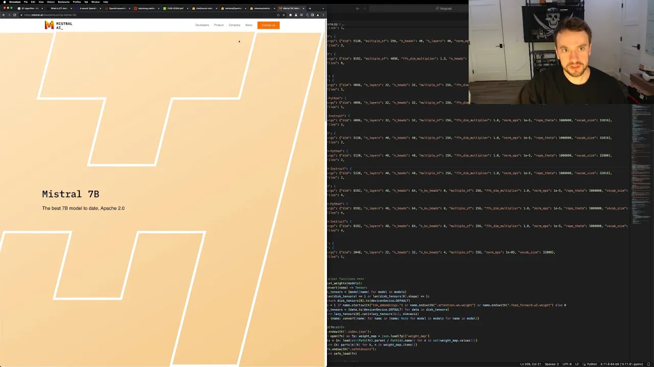Close the 'improving mathe' tab
The width and height of the screenshot is (654, 367).
(x=158, y=8)
